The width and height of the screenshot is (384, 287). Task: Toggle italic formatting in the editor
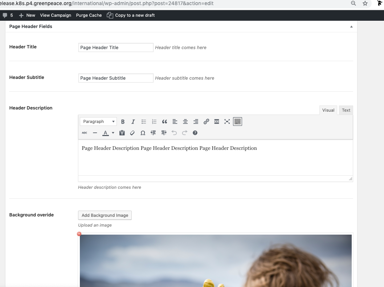pyautogui.click(x=133, y=121)
